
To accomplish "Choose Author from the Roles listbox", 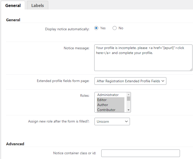I will [x=110, y=105].
